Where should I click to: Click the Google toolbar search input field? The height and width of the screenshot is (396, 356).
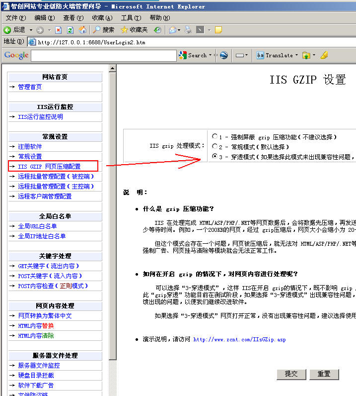tap(104, 56)
